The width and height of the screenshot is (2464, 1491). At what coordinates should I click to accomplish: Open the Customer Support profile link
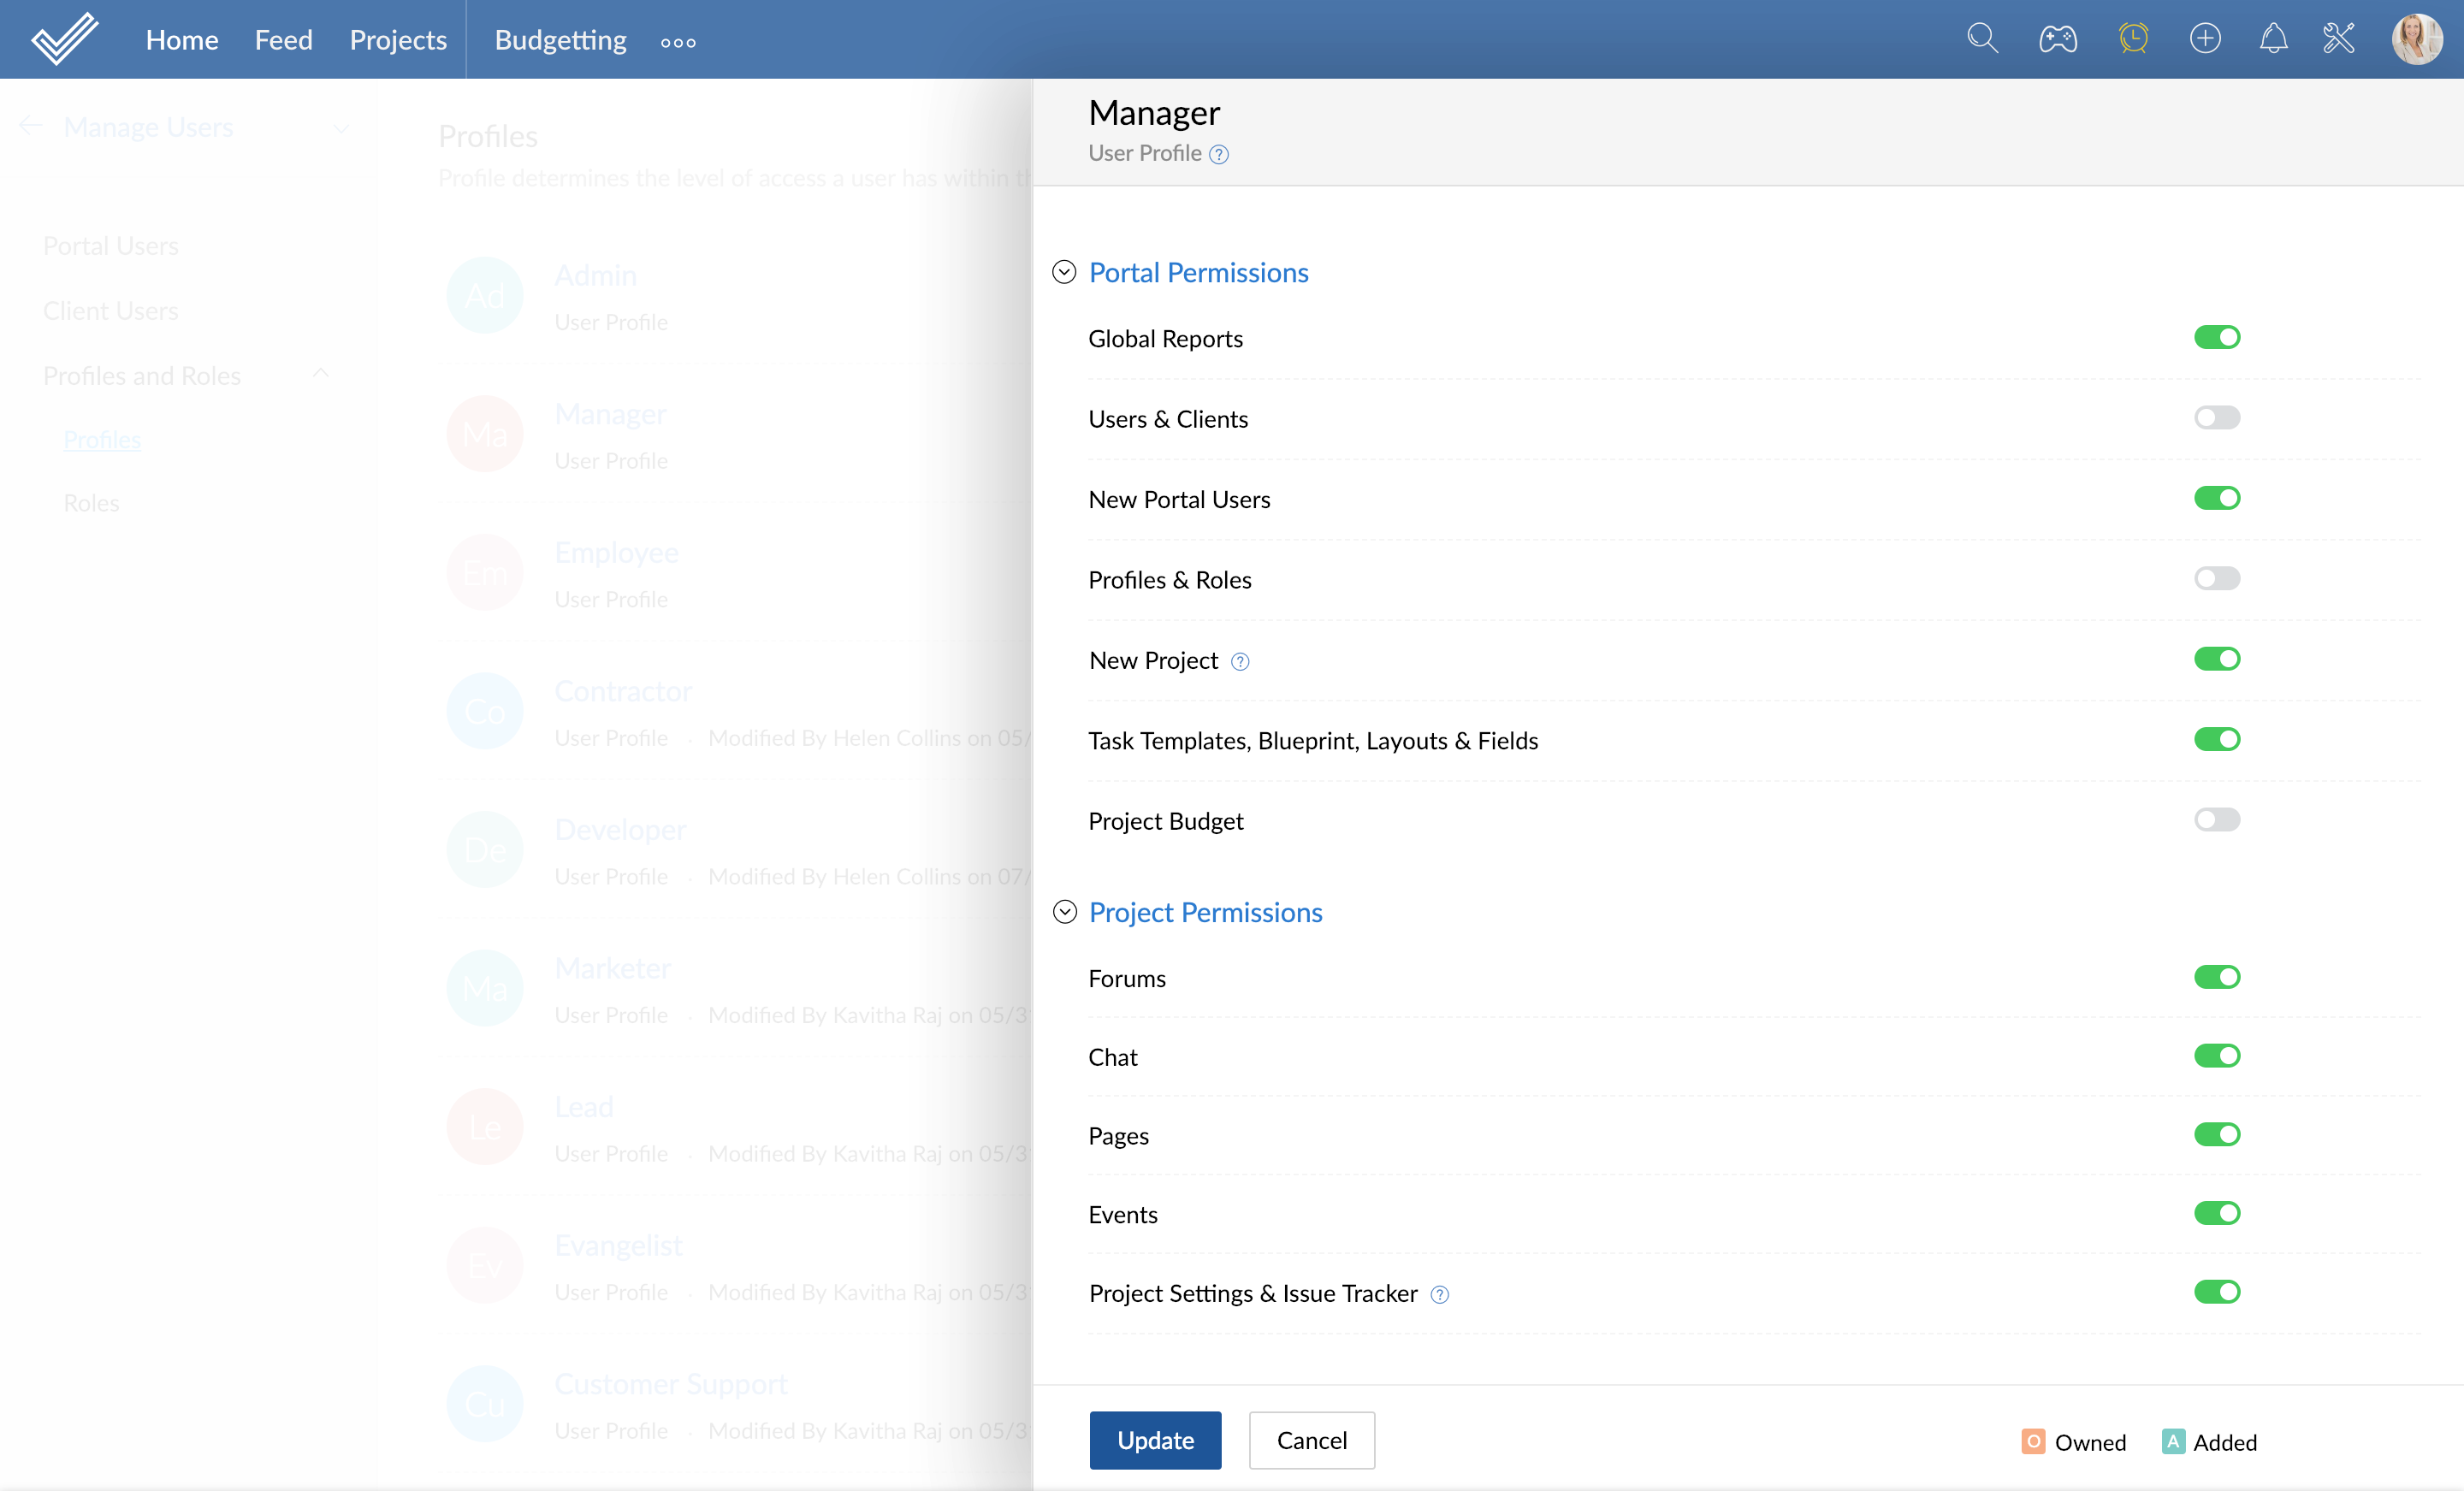(670, 1384)
